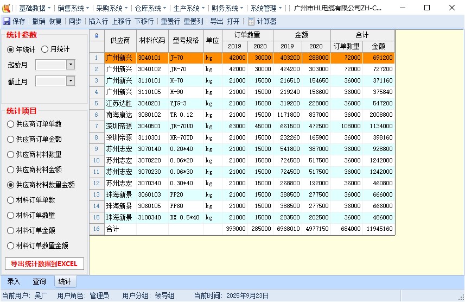The image size is (465, 302).
Task: Click the app logo icon in title bar
Action: 7,8
